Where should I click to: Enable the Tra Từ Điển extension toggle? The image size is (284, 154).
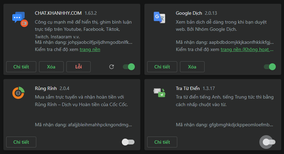269,142
